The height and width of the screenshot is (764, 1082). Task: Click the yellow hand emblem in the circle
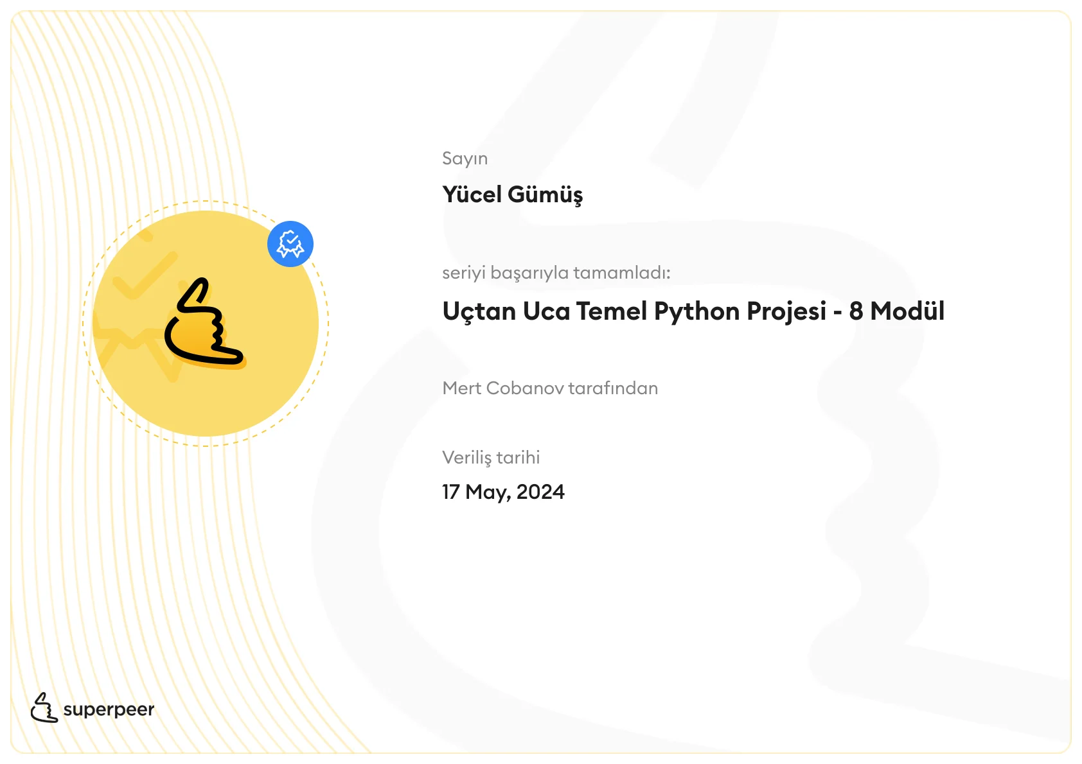coord(205,324)
